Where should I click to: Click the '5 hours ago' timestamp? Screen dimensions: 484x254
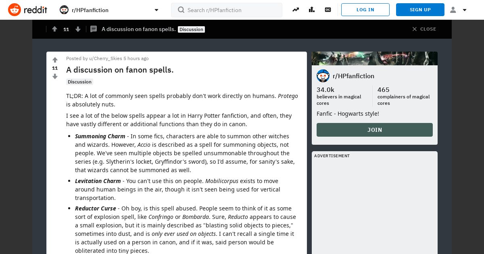click(136, 58)
